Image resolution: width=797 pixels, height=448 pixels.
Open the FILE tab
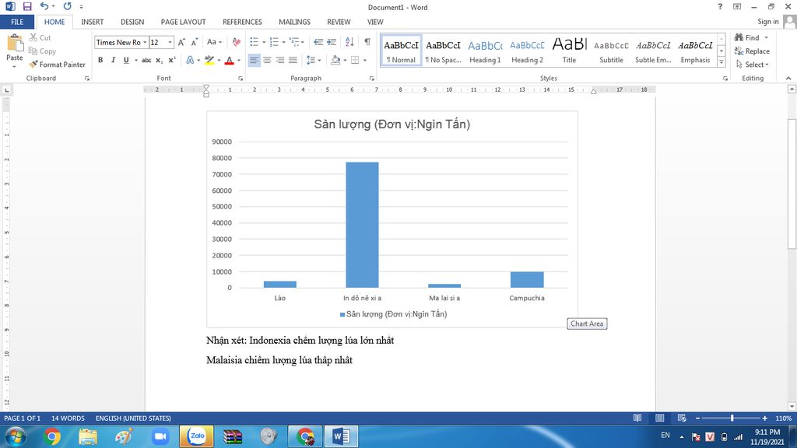tap(17, 22)
